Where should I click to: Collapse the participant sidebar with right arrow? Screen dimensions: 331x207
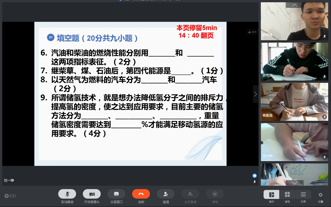(255, 94)
